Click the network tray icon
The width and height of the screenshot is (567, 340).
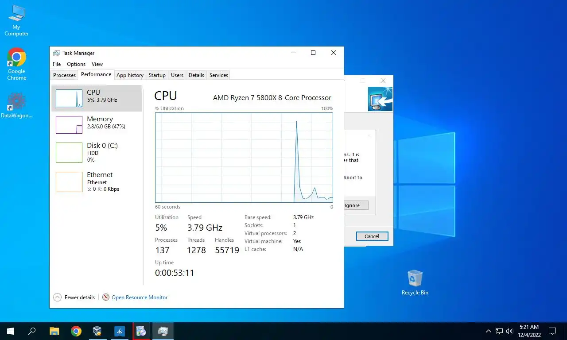pyautogui.click(x=499, y=331)
